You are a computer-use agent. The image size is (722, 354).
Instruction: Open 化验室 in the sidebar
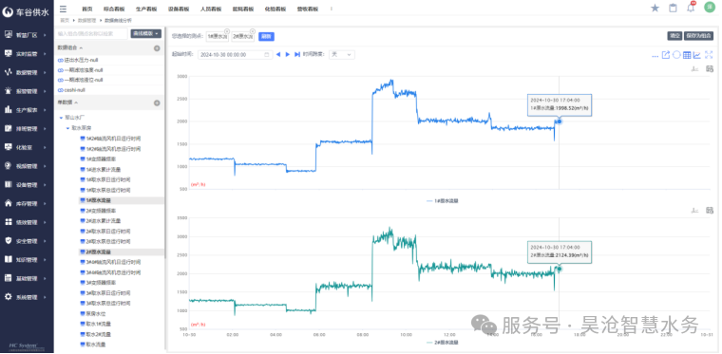point(27,147)
